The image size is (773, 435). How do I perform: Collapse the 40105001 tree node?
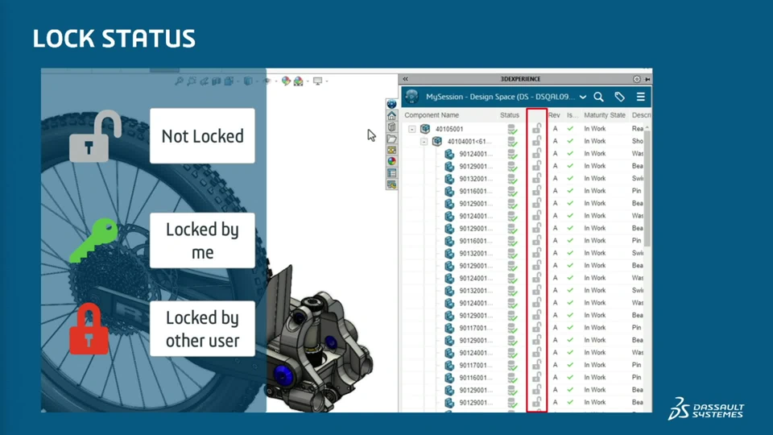pos(412,129)
